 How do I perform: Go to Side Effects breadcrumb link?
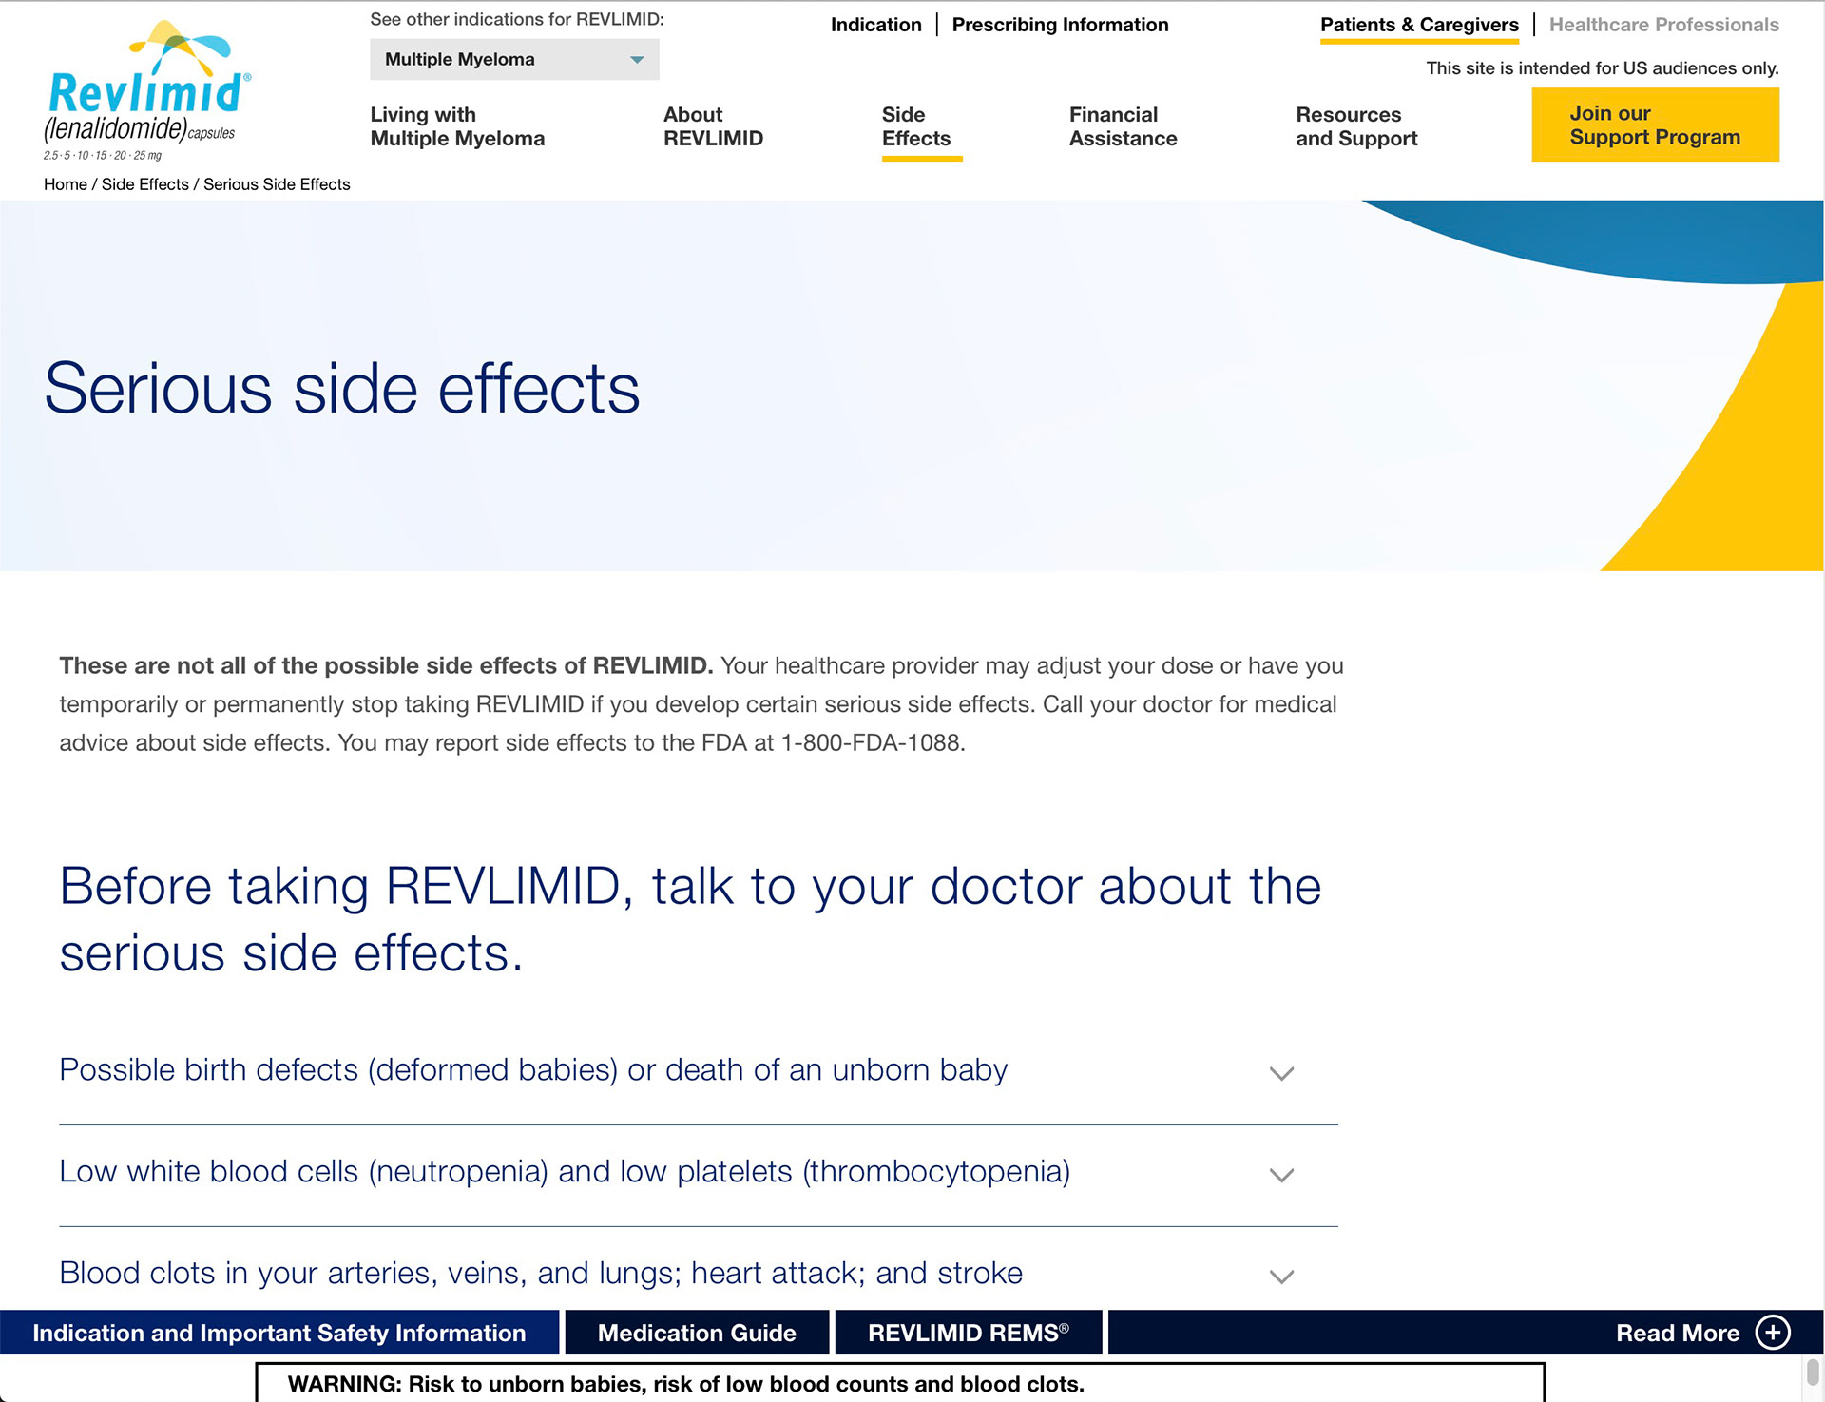(145, 184)
